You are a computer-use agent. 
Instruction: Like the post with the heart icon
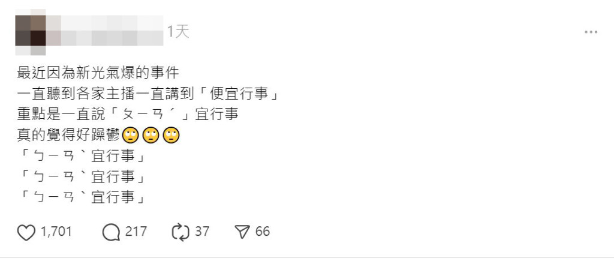(26, 232)
